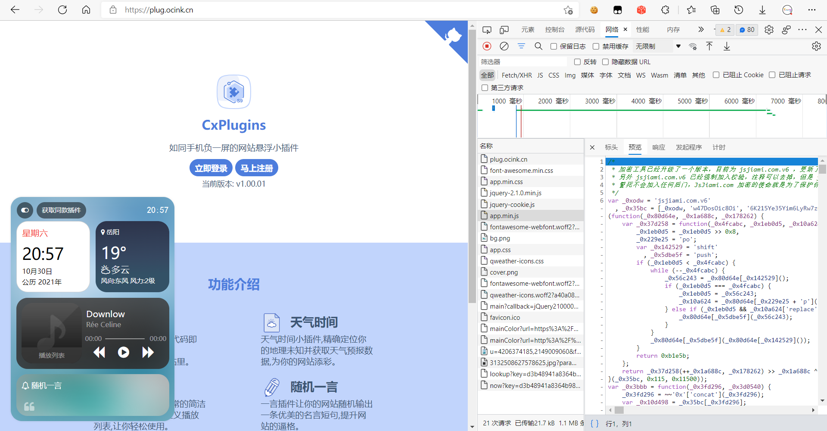Filter requests by Fetch/XHR
This screenshot has width=827, height=431.
(x=516, y=75)
